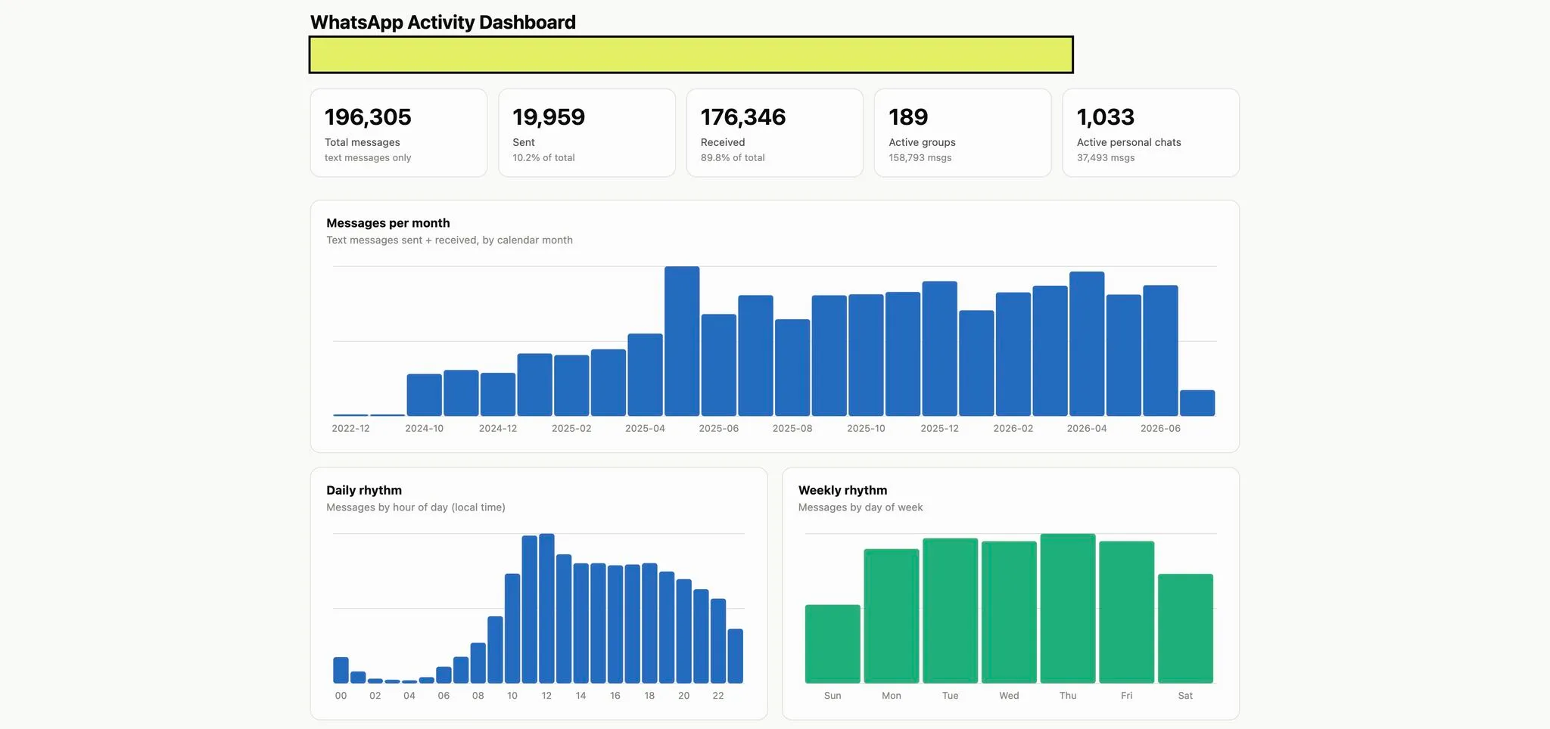The height and width of the screenshot is (729, 1550).
Task: Click the hour 22 bar in Daily rhythm
Action: [x=718, y=641]
